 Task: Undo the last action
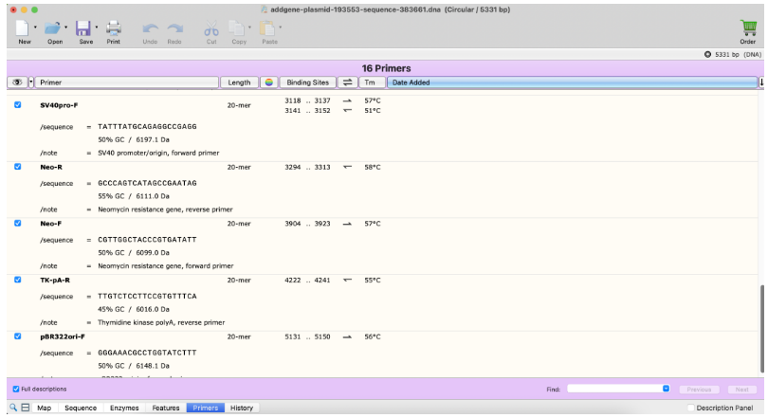pos(150,28)
